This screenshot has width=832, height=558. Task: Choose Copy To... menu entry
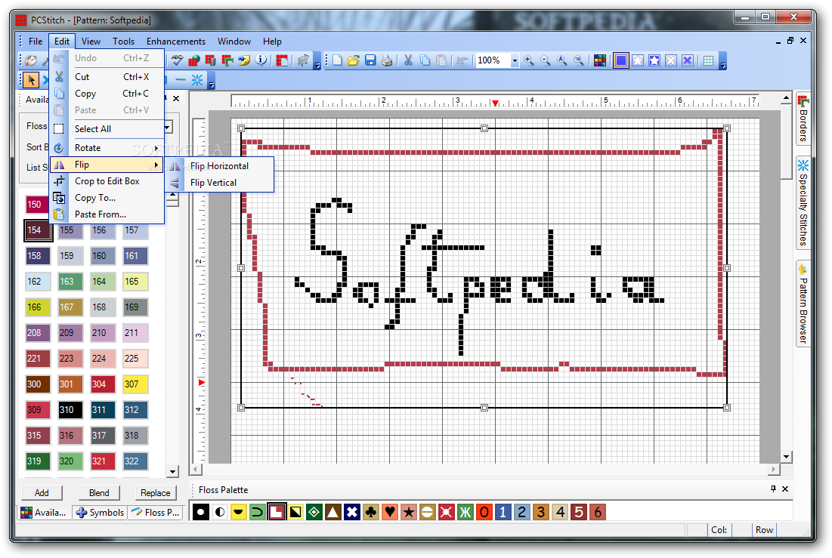tap(106, 198)
